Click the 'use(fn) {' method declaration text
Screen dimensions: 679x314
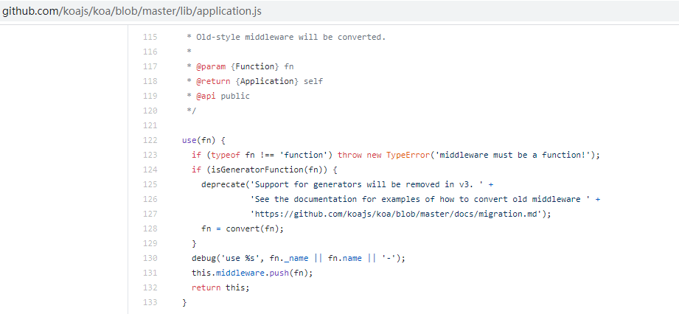tap(203, 140)
